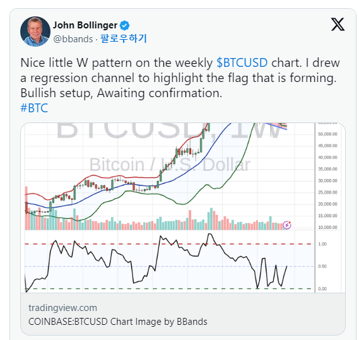Click the 50,000.00 price axis label
Viewport: 359px width, 340px height.
coord(327,134)
